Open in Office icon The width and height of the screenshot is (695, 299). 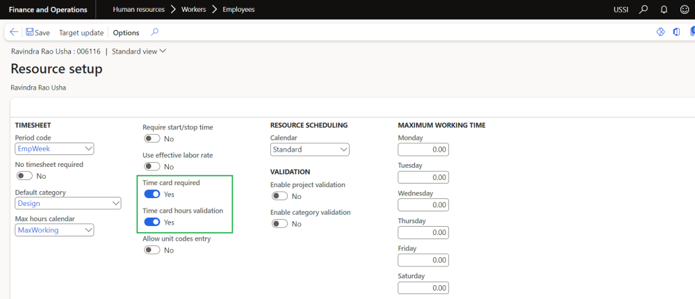point(676,32)
